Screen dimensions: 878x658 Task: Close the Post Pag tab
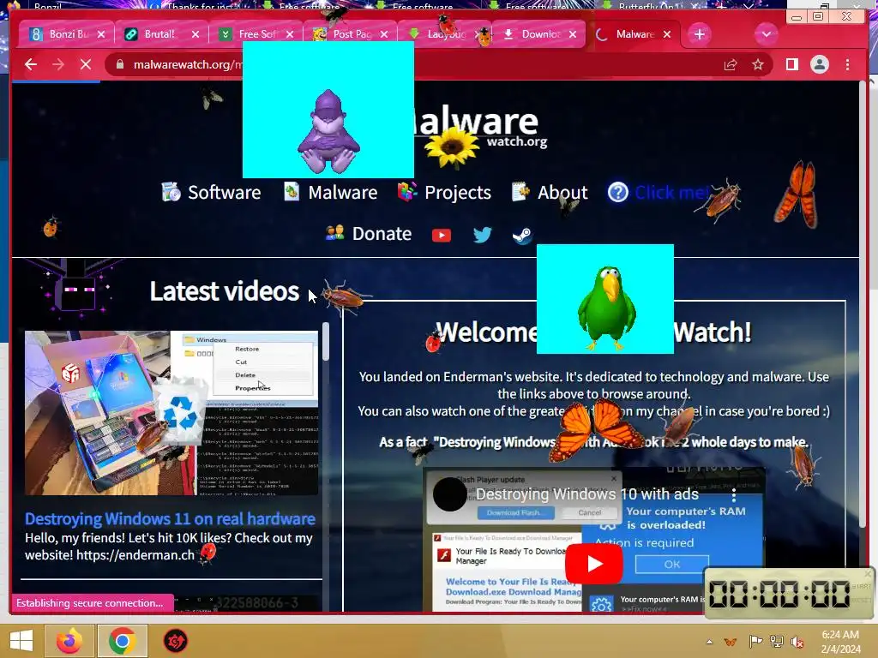[384, 34]
